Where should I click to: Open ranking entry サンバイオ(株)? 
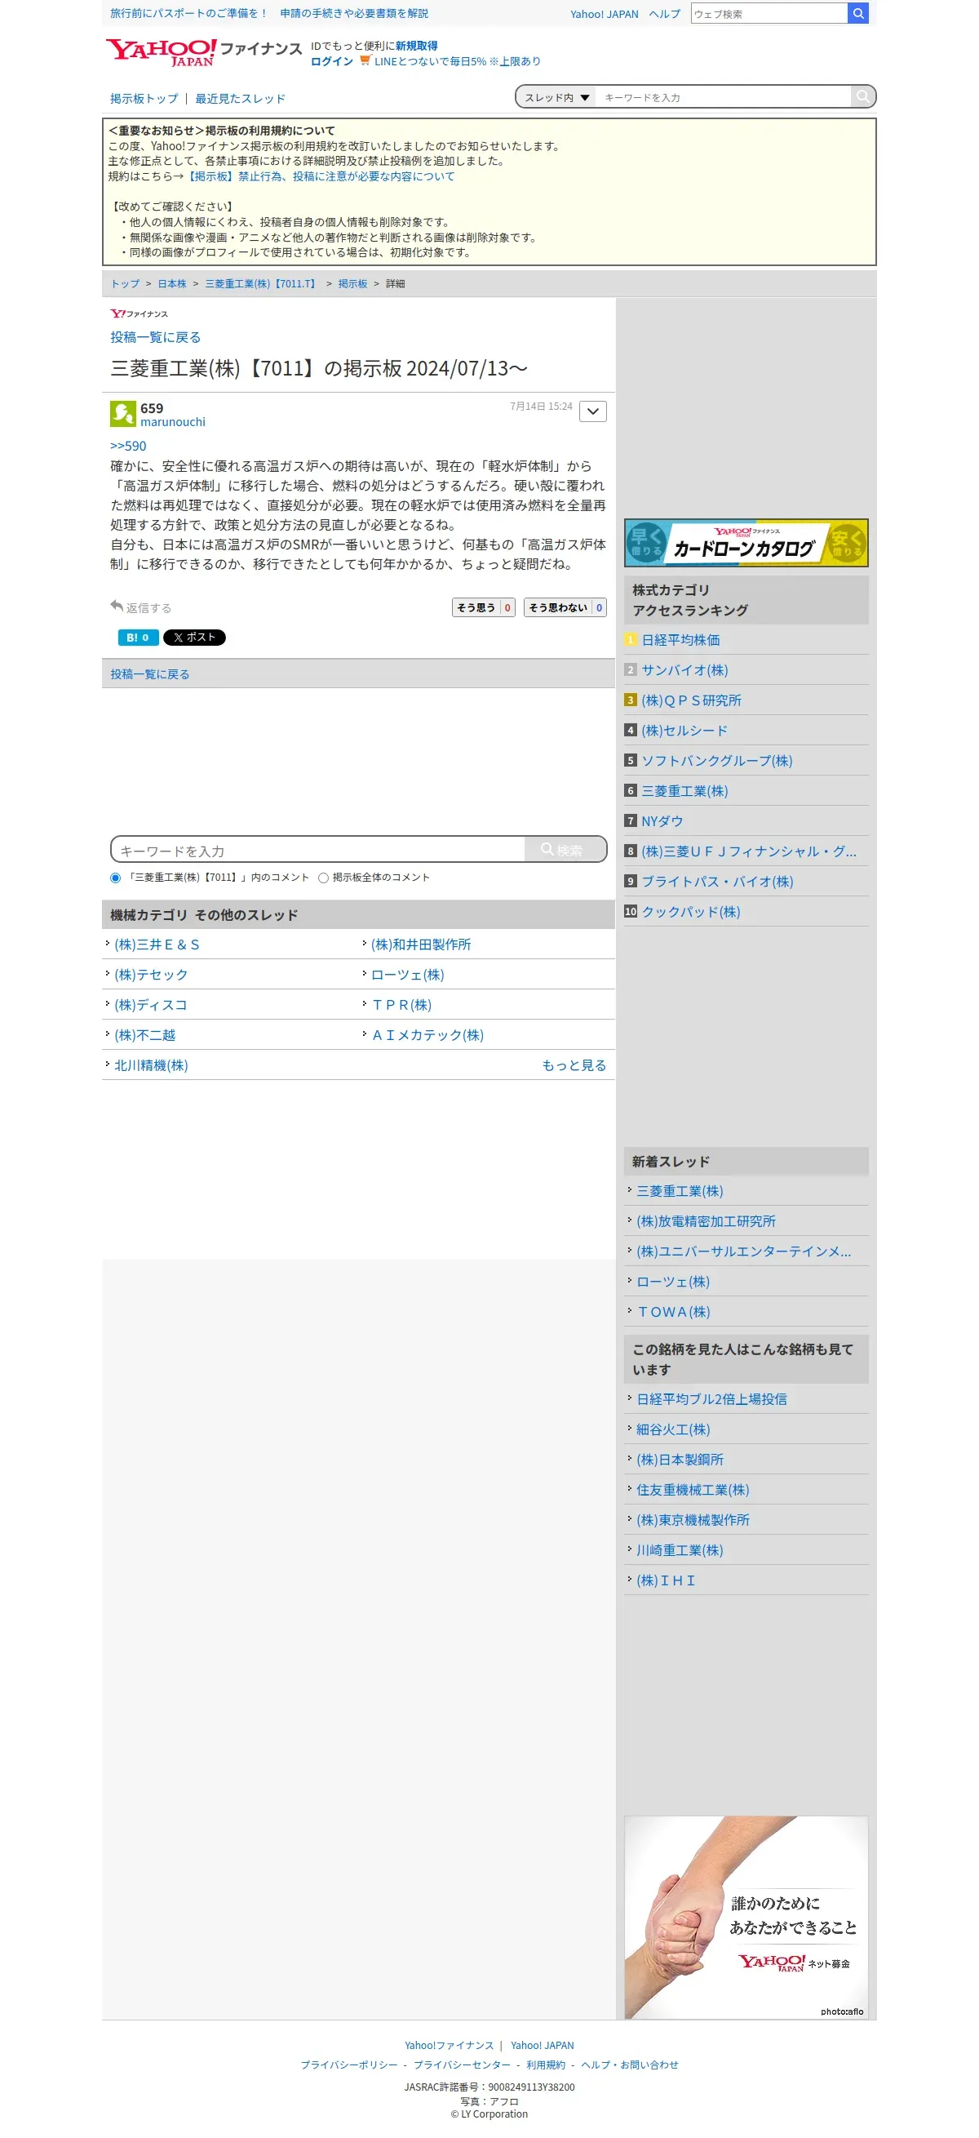coord(684,669)
